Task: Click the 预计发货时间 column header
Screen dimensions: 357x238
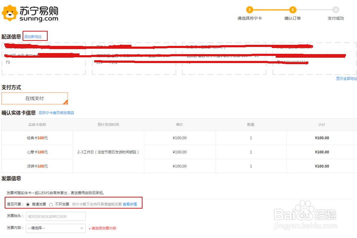Action: pyautogui.click(x=108, y=125)
